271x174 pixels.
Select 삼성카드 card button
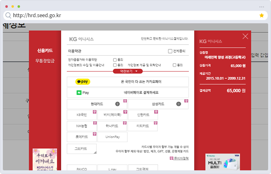pos(158,104)
